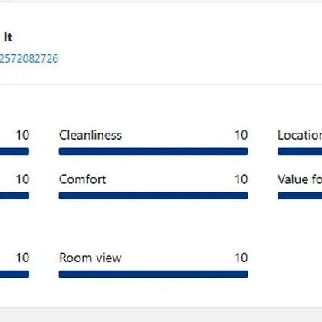The width and height of the screenshot is (322, 322).
Task: Select the Location rating label
Action: point(300,135)
